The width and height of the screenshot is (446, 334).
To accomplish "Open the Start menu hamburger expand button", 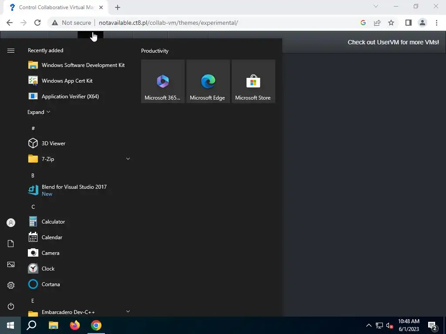I will point(11,50).
